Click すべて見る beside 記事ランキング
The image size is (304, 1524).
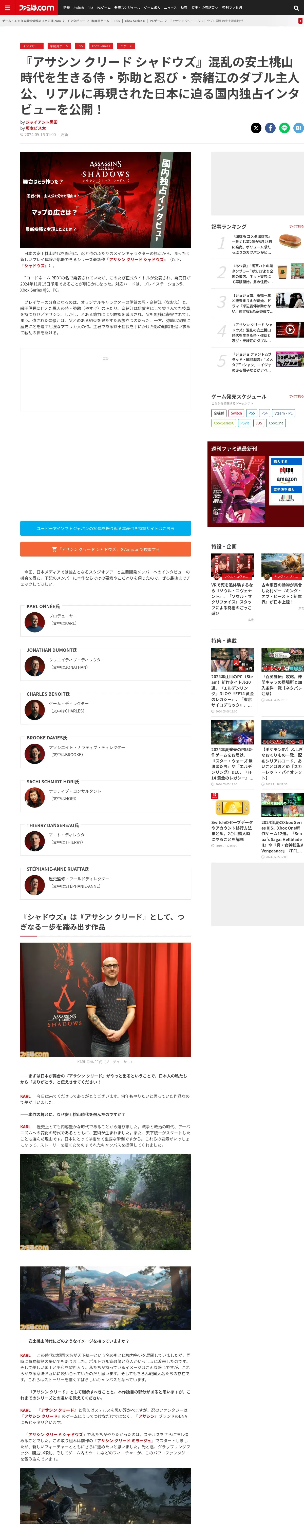click(x=296, y=226)
